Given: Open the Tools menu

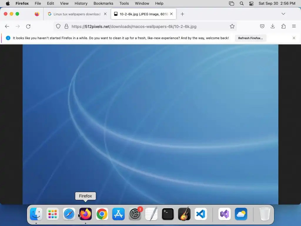Looking at the screenshot, I should point(124,4).
